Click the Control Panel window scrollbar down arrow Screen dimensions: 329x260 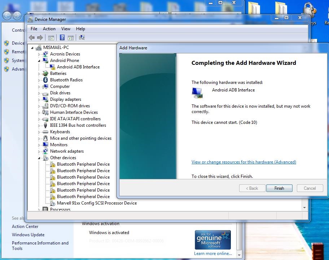[x=239, y=255]
